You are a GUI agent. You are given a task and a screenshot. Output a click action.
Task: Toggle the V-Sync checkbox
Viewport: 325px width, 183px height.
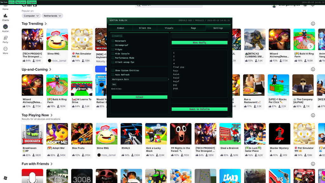(x=113, y=49)
